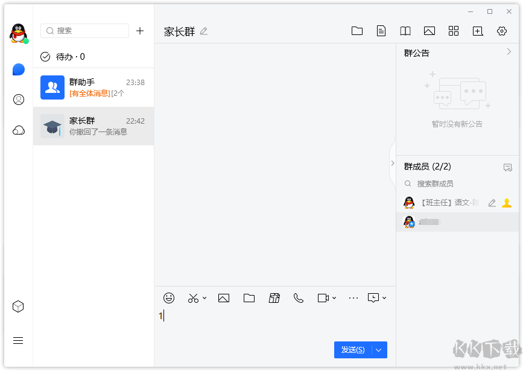The height and width of the screenshot is (371, 523).
Task: Click 待办 · 0 at list top
Action: [x=63, y=56]
